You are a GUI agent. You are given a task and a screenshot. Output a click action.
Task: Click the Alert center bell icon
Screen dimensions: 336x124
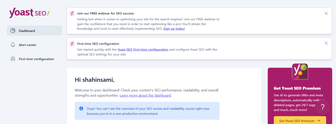(13, 45)
